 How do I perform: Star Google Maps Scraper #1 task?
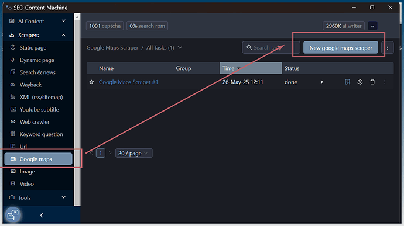click(91, 82)
